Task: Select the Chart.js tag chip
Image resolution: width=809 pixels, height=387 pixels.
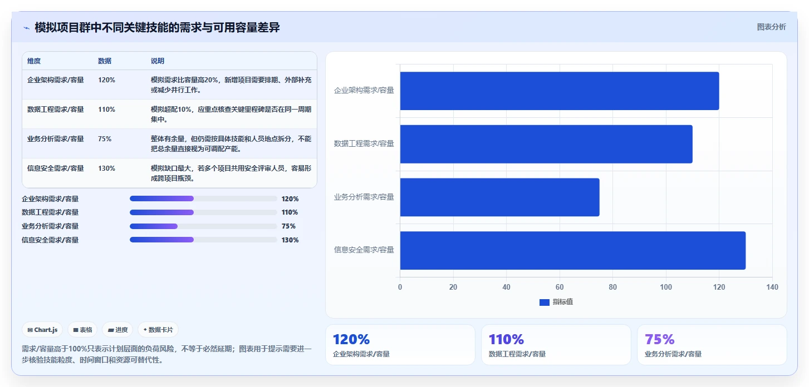Action: tap(43, 330)
